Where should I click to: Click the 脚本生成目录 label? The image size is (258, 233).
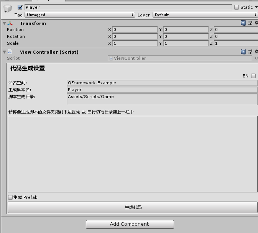(x=22, y=97)
